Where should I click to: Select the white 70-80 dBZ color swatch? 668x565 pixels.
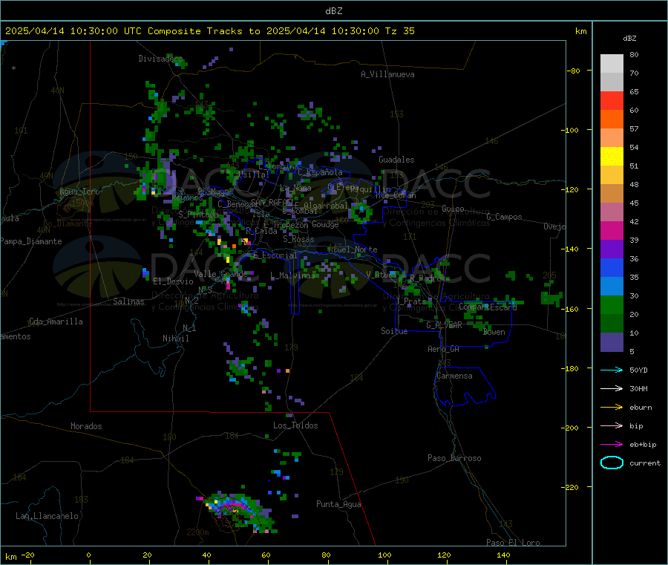click(x=612, y=64)
